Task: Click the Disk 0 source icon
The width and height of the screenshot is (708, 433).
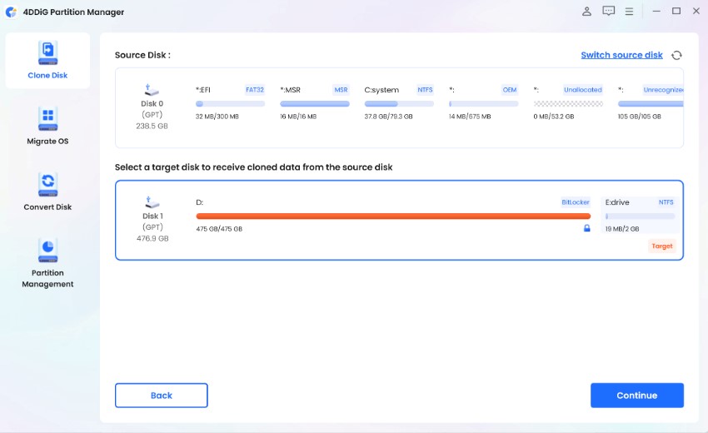Action: coord(152,89)
